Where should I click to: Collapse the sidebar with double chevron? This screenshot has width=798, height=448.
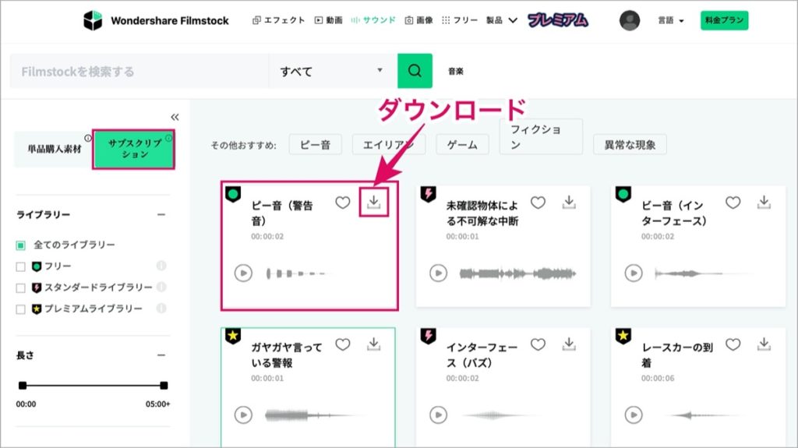click(x=175, y=117)
